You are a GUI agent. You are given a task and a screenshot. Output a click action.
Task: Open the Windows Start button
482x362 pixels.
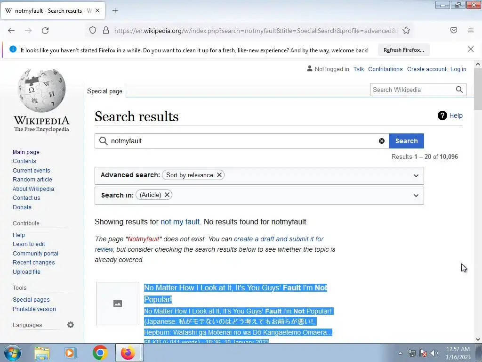(13, 353)
